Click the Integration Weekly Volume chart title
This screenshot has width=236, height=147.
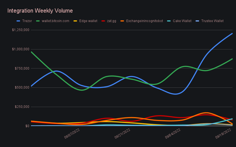pos(40,11)
